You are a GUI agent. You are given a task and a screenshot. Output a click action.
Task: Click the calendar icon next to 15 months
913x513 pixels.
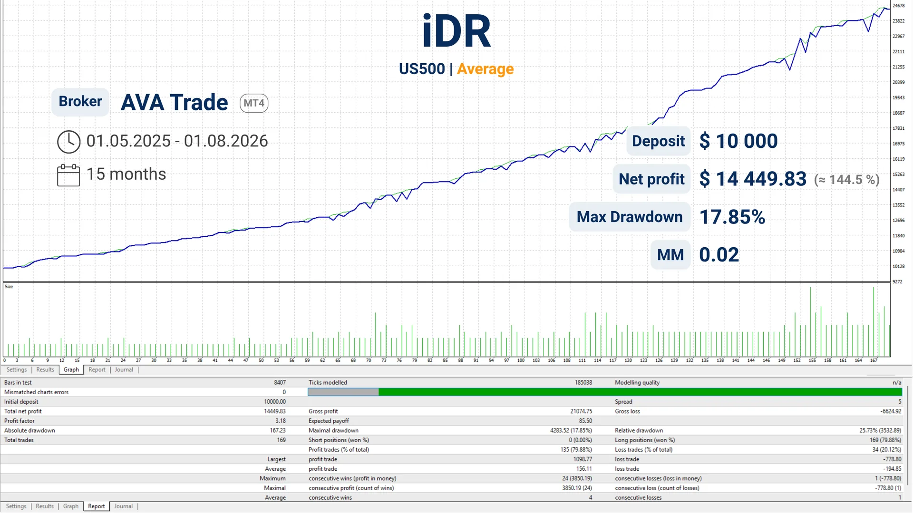point(68,175)
